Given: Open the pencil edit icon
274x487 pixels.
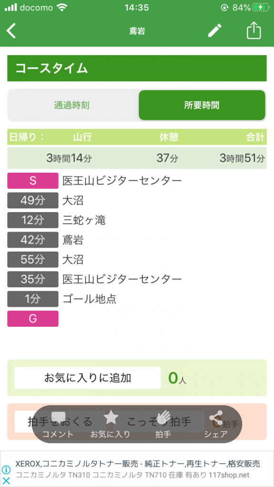Looking at the screenshot, I should tap(215, 31).
